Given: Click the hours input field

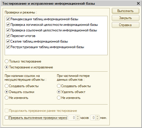Looking at the screenshot, I should pos(72,118).
